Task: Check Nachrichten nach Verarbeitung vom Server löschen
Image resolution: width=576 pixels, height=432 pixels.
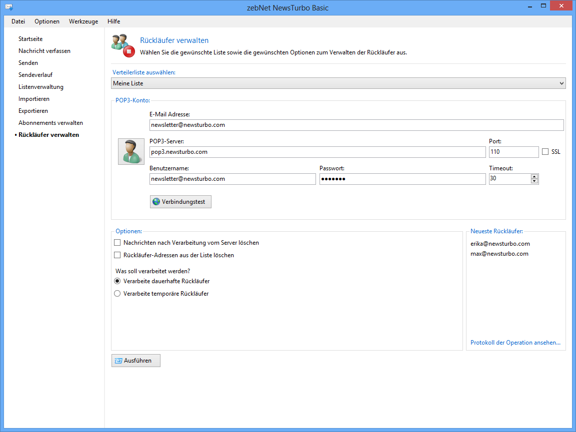Action: (x=117, y=243)
